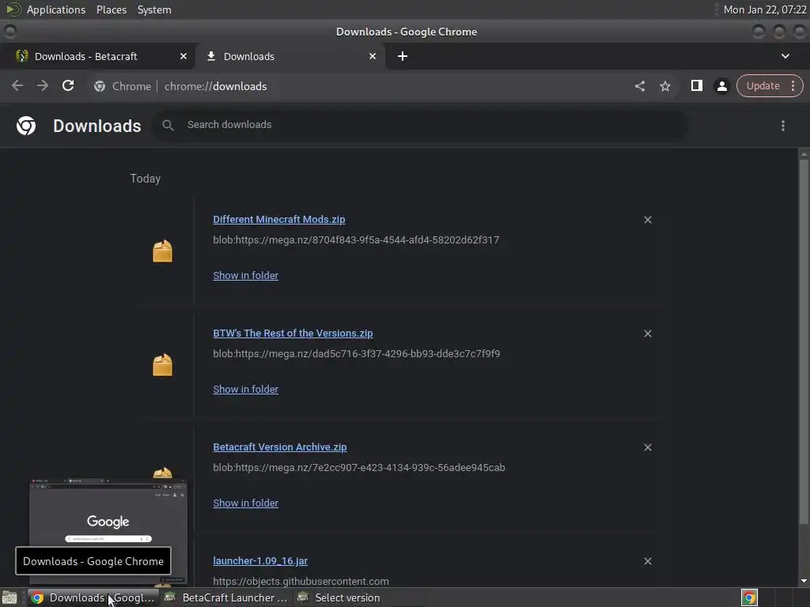810x607 pixels.
Task: Open the Places menu
Action: [111, 9]
